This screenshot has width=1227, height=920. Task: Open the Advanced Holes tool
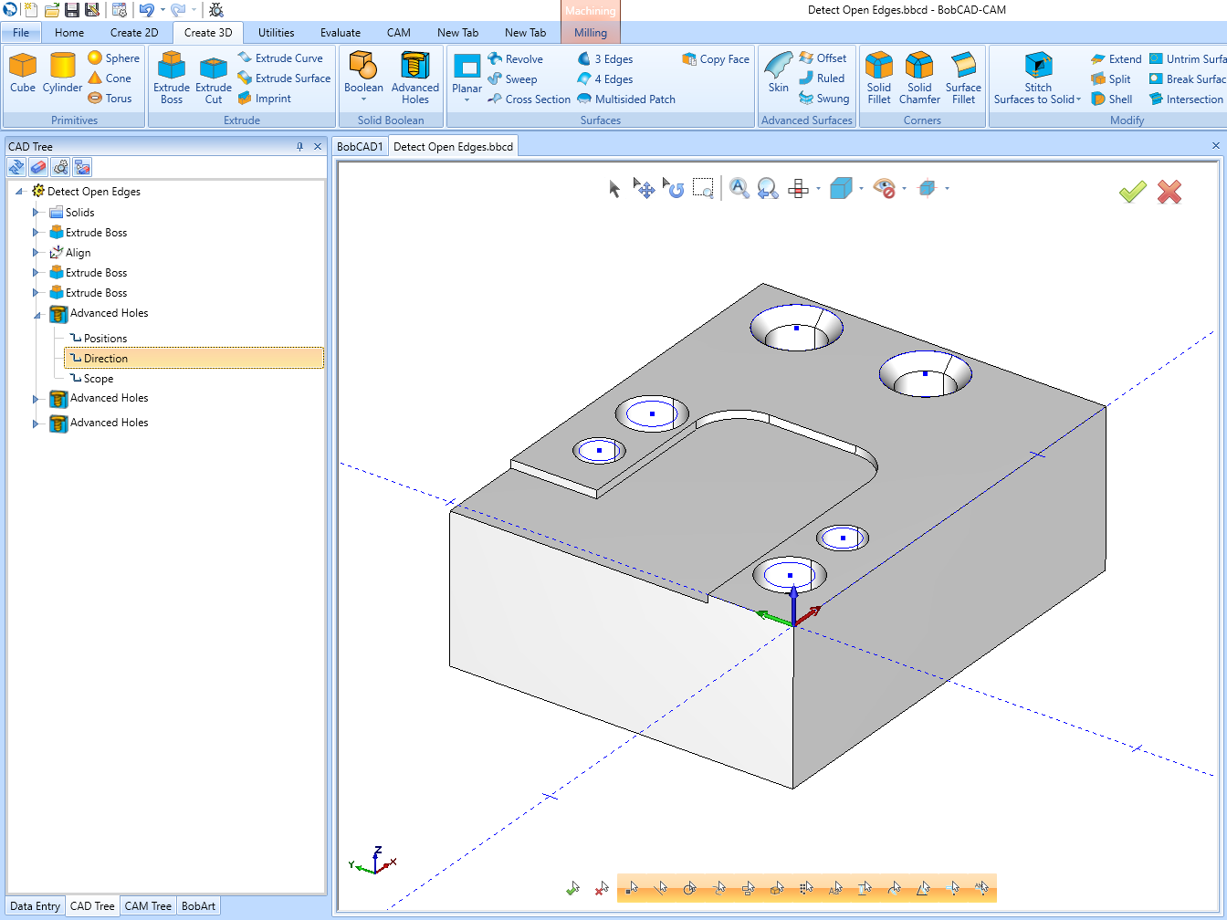415,78
